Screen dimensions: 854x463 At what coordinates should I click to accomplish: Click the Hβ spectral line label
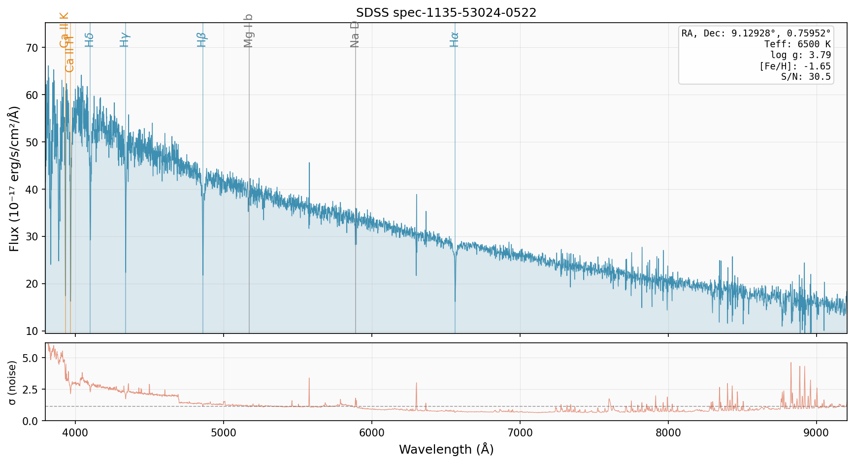coord(202,39)
